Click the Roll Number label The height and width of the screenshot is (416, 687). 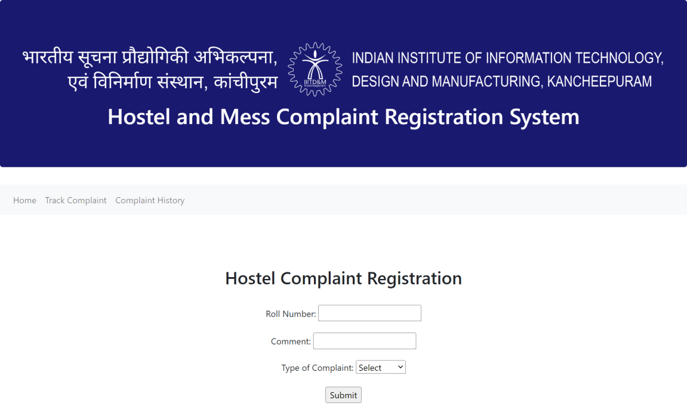pyautogui.click(x=290, y=313)
